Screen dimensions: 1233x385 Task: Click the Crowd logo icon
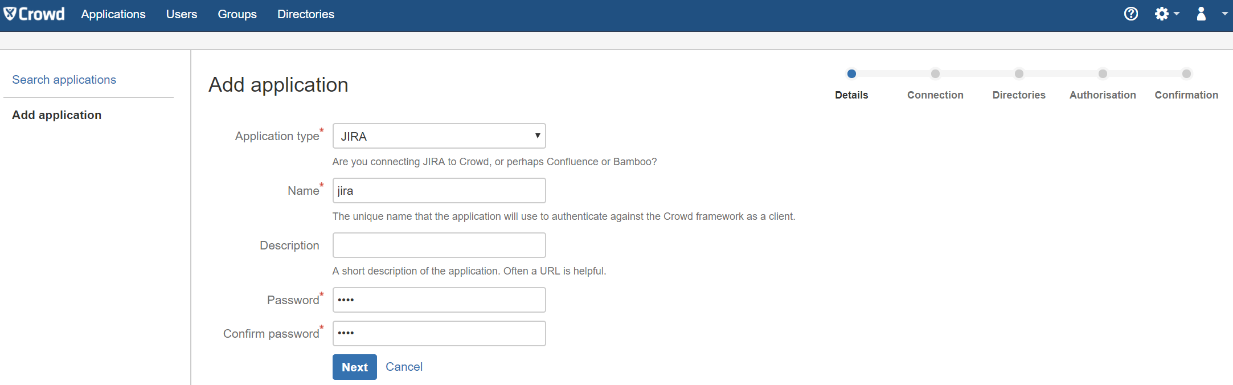tap(10, 14)
